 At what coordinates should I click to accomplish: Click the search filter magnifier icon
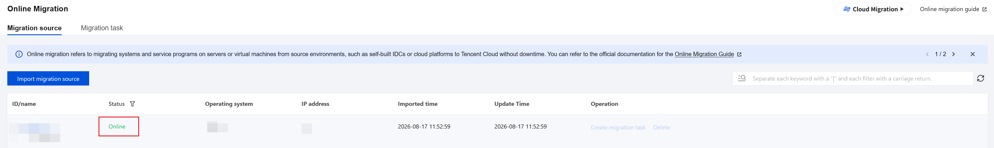coord(742,78)
